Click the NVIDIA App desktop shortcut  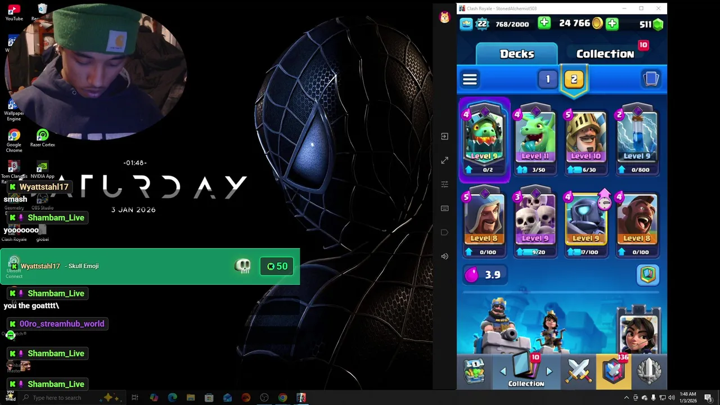[x=42, y=170]
